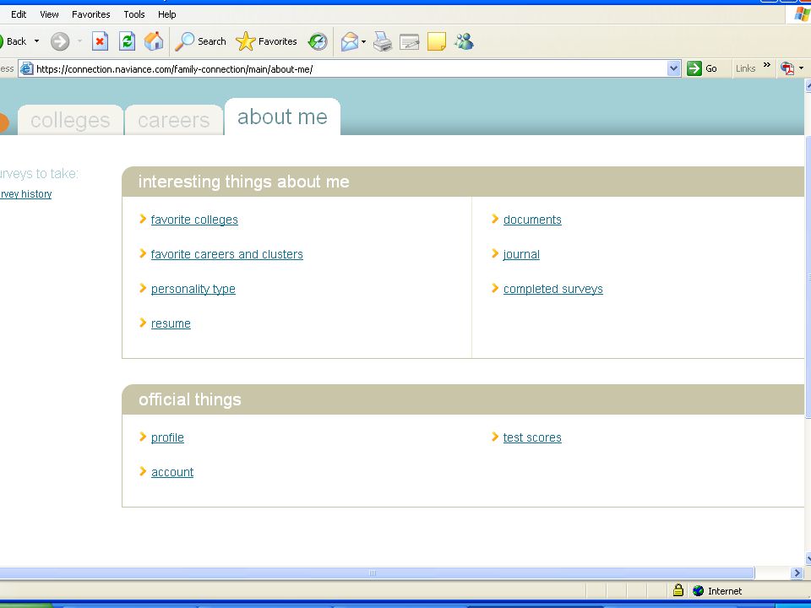The image size is (811, 608).
Task: Expand the Links toolbar chevron
Action: pos(767,65)
